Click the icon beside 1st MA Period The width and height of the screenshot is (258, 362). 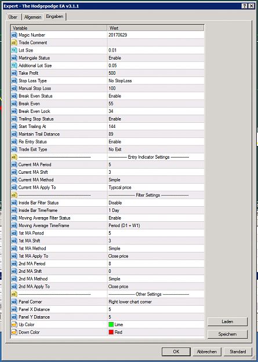pyautogui.click(x=14, y=233)
